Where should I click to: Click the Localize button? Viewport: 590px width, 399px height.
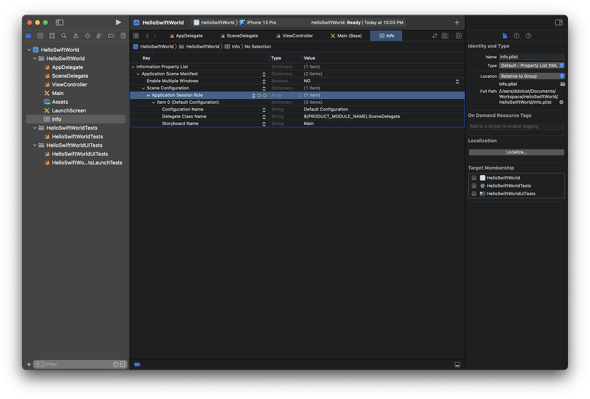[x=516, y=152]
